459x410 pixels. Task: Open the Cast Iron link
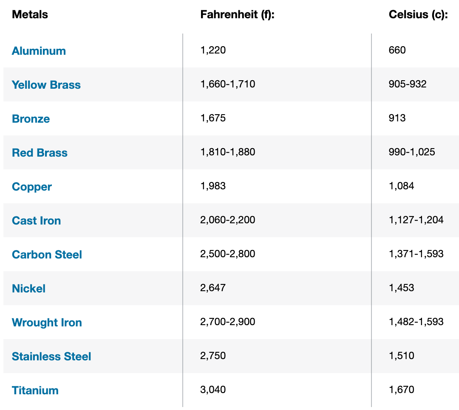tap(36, 221)
